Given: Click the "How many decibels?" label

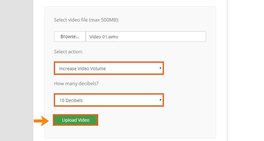Looking at the screenshot, I should click(76, 83).
